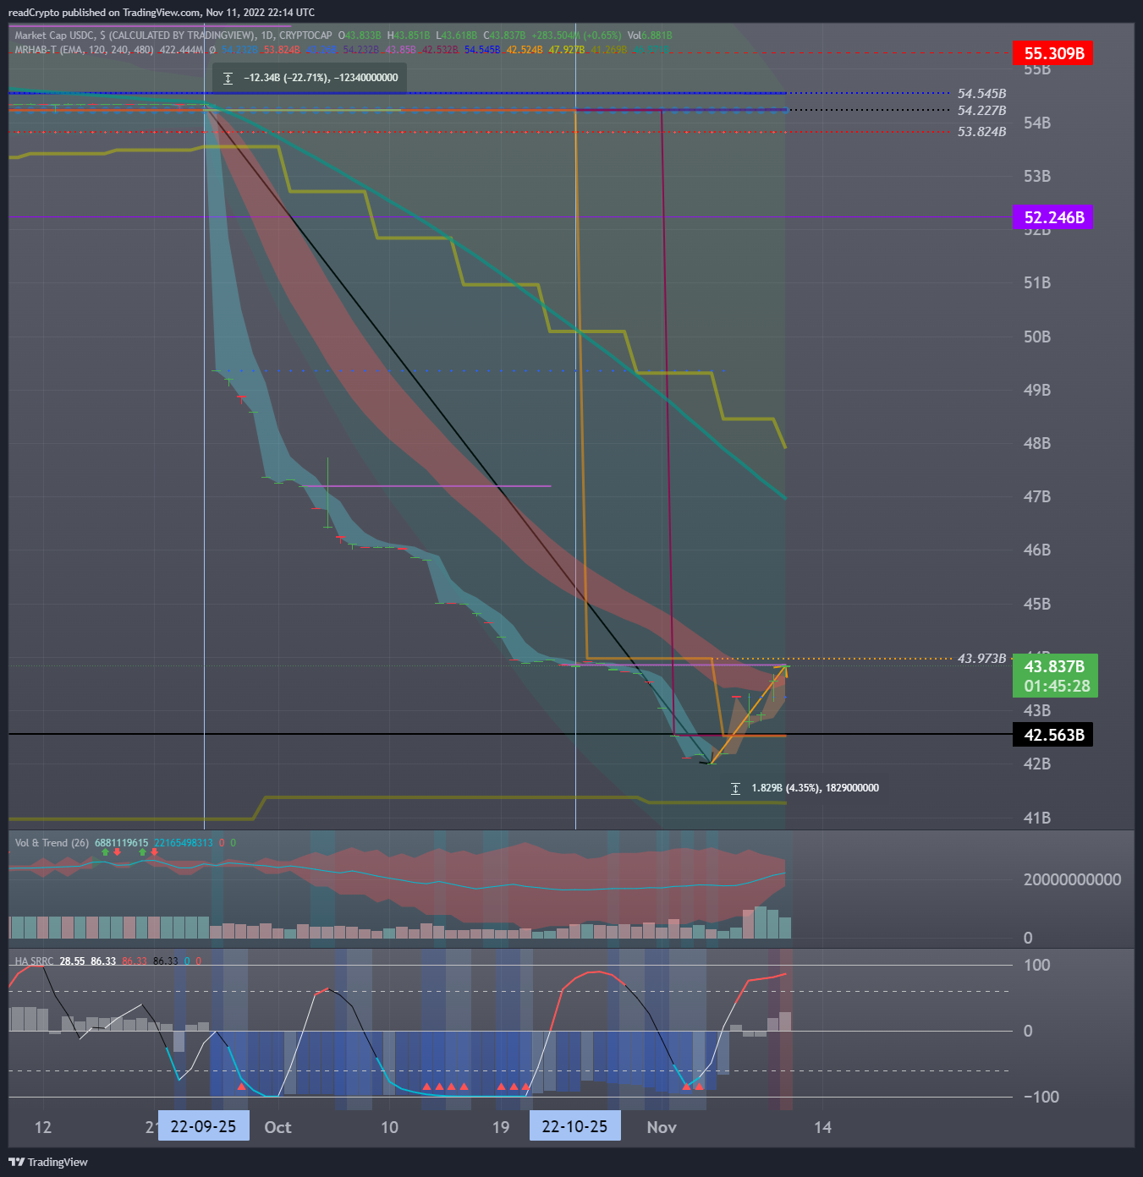Click the readCrypto published header text
Screen dimensions: 1143x1177
[161, 13]
